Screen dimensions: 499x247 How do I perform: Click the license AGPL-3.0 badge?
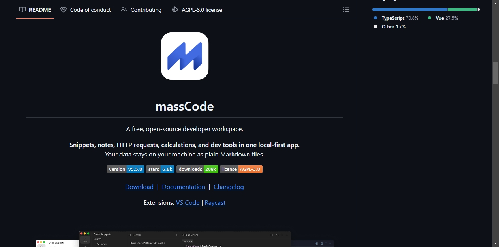(241, 169)
